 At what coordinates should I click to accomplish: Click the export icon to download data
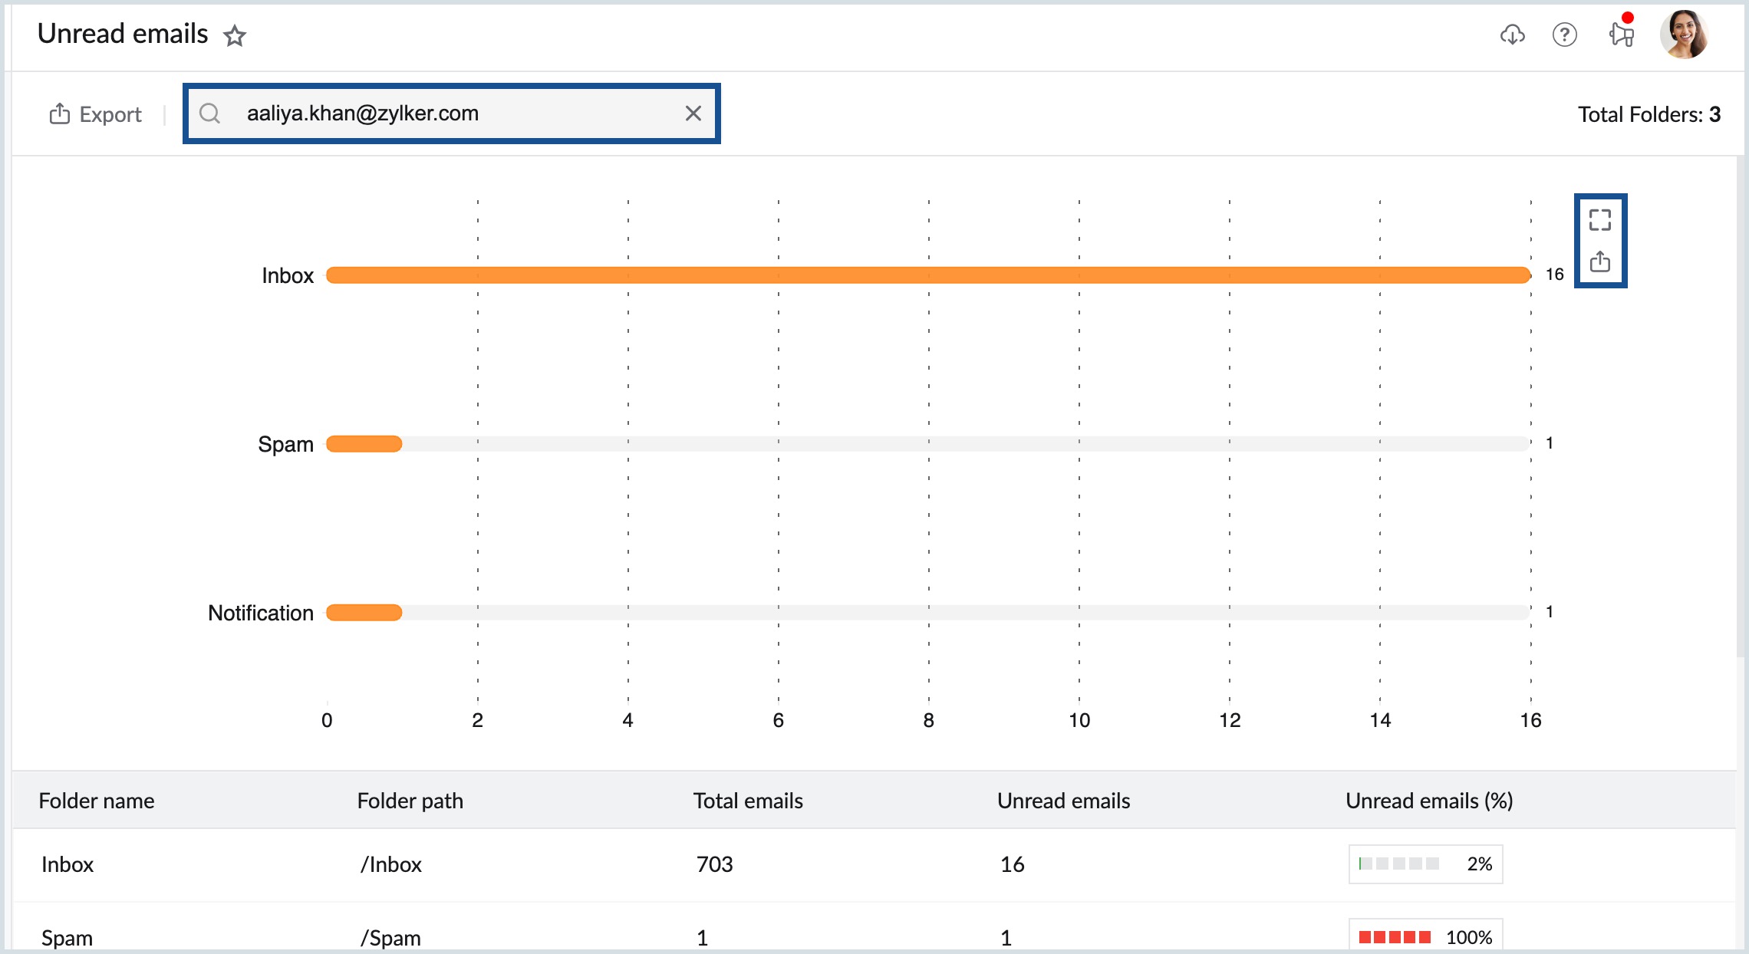point(1601,261)
